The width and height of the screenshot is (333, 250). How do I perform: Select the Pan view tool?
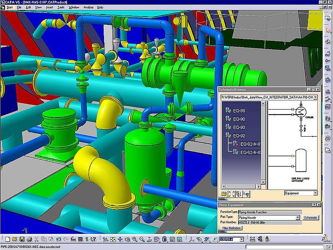pos(120,240)
